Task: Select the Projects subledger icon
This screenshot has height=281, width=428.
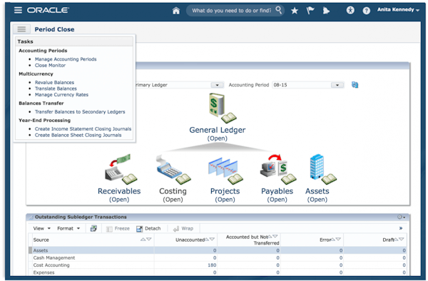Action: pyautogui.click(x=225, y=170)
